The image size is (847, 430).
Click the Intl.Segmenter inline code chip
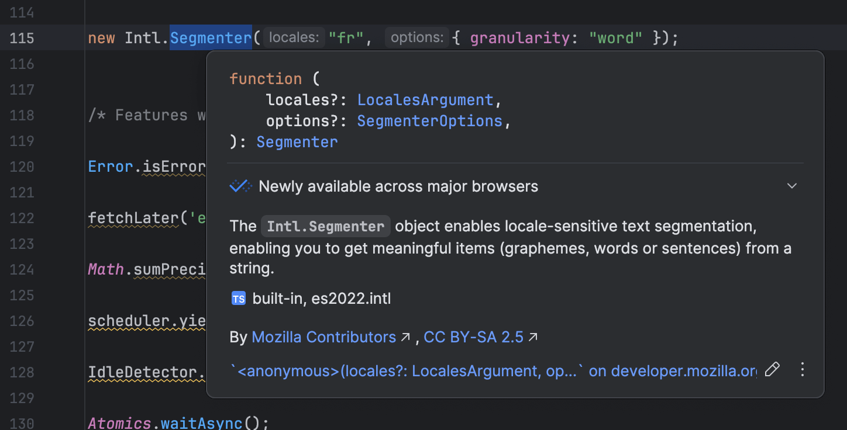click(x=325, y=226)
